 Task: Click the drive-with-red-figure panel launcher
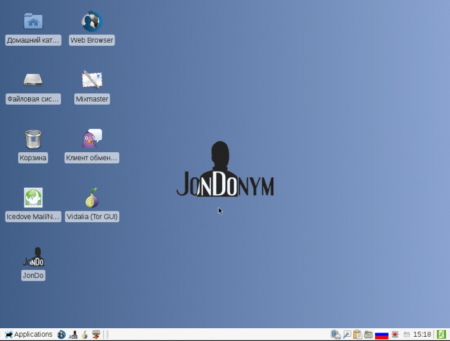pos(96,334)
